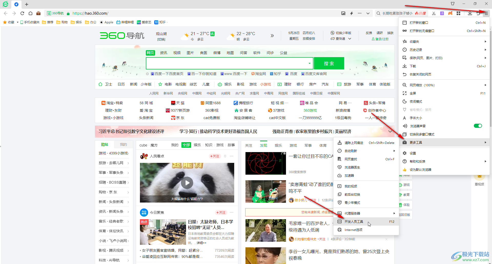The image size is (492, 264).
Task: Select 更多工具 menu entry
Action: pos(444,142)
